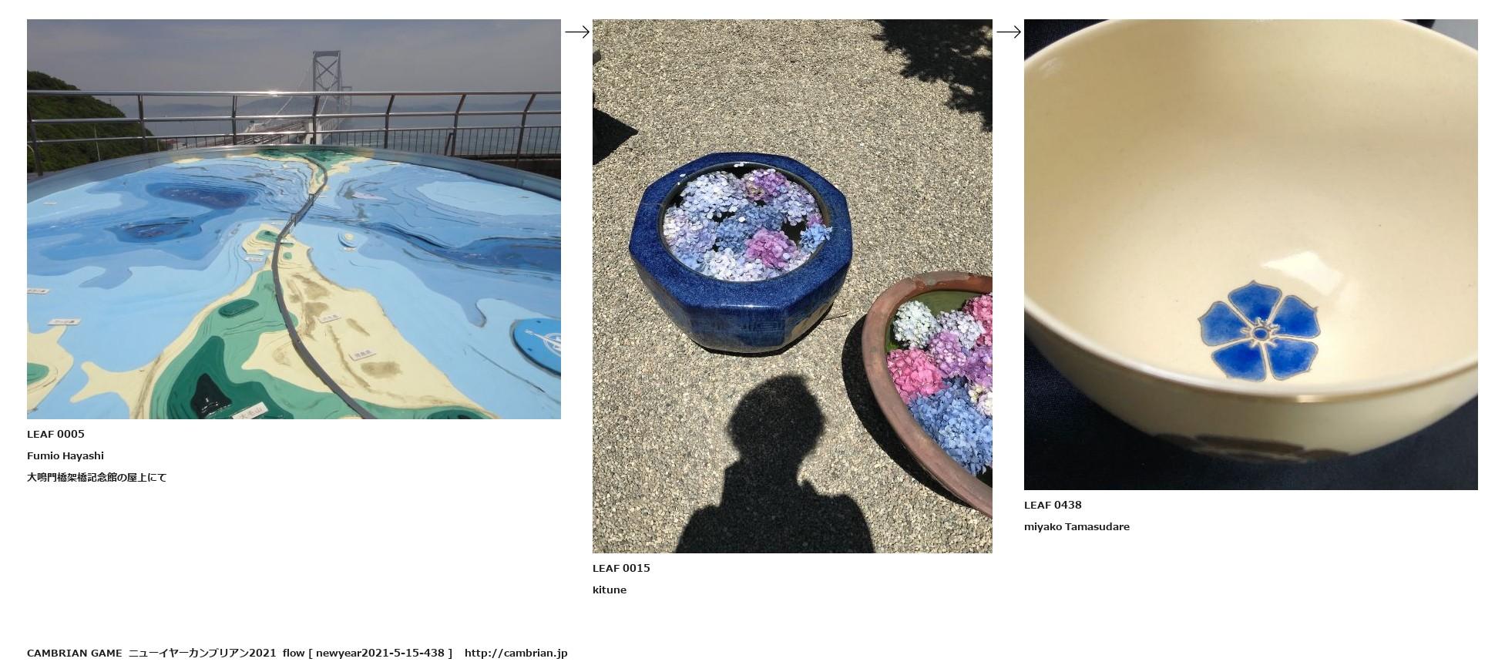Select author name miyako Tamasudare
The image size is (1505, 672).
click(1077, 526)
